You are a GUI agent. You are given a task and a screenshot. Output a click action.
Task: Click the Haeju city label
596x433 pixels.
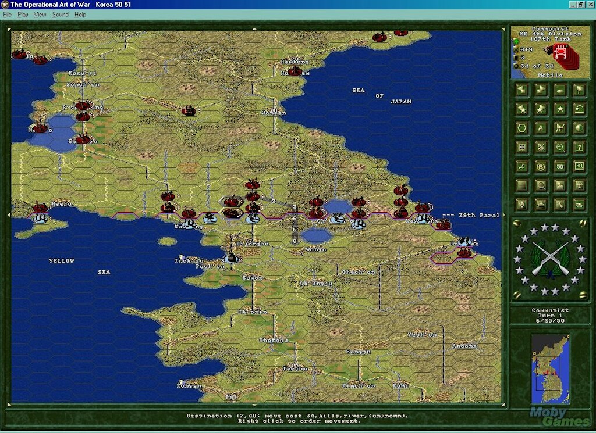pos(61,204)
